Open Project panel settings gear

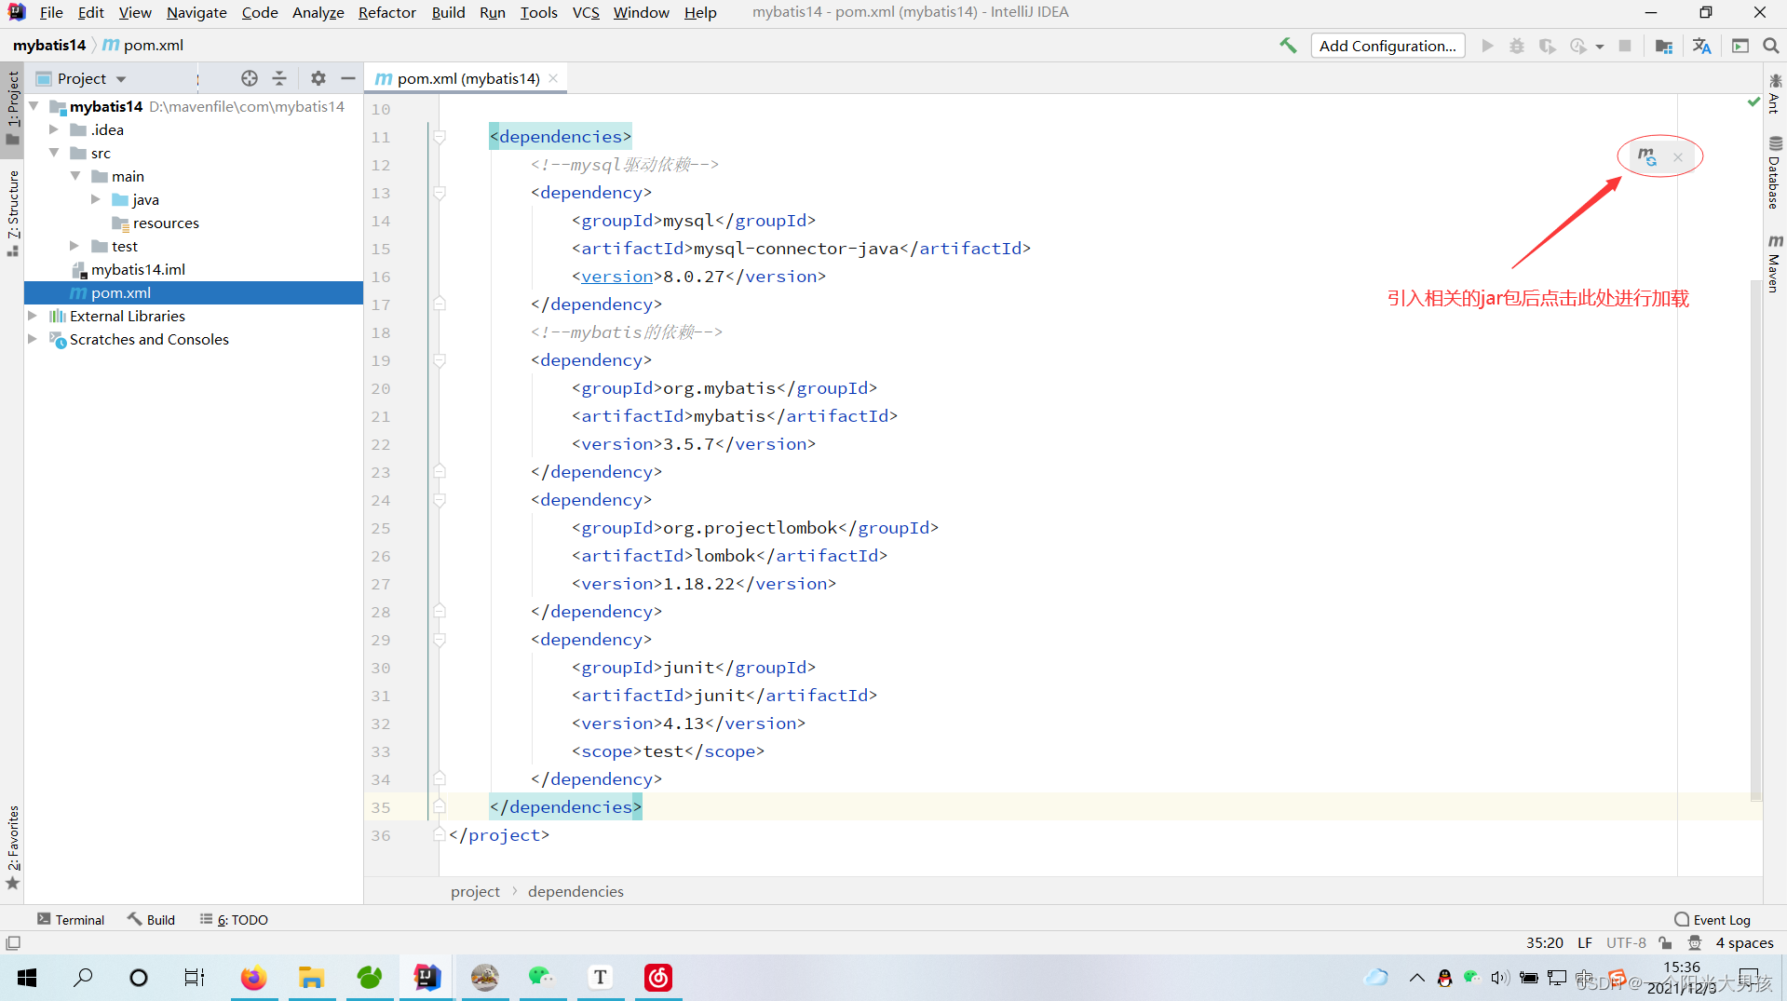[318, 78]
